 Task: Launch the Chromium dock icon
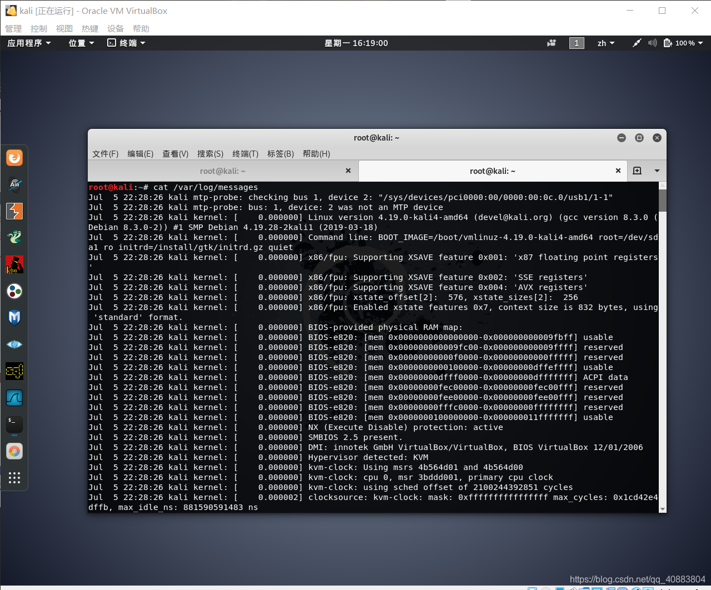14,451
